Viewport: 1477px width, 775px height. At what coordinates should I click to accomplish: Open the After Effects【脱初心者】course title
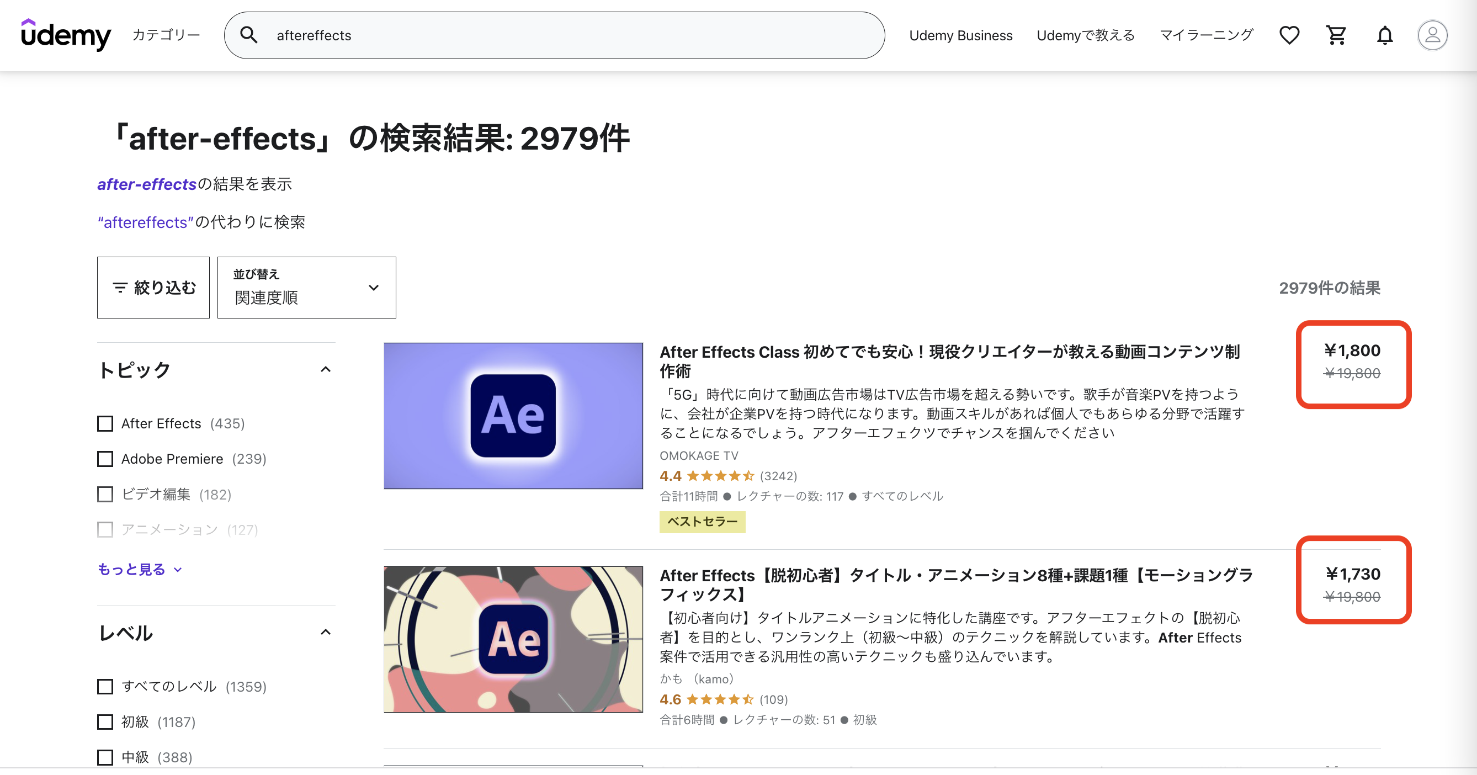click(957, 585)
